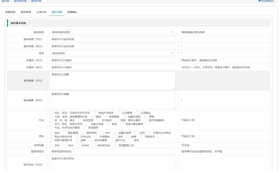
Task: Click resize handle of 案例摘要（中文） textarea
Action: tap(174, 88)
